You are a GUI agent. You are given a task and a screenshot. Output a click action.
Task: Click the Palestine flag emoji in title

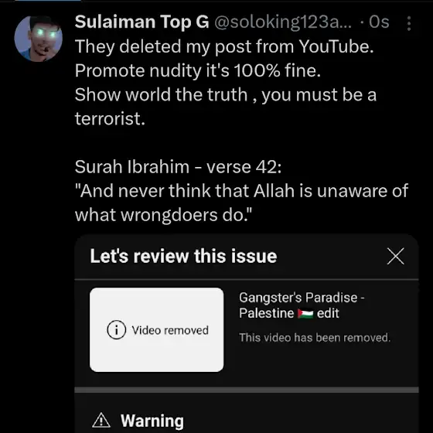(305, 314)
